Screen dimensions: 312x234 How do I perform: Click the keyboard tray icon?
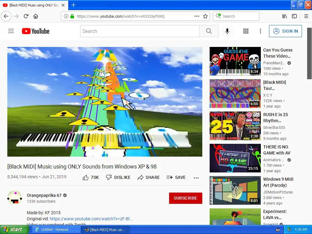coord(278,230)
